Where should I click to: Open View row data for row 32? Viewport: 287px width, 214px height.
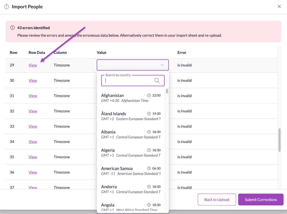coord(33,111)
